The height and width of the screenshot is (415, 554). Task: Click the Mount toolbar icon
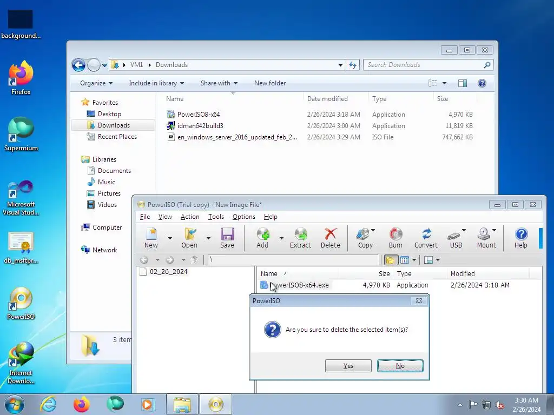click(x=485, y=238)
